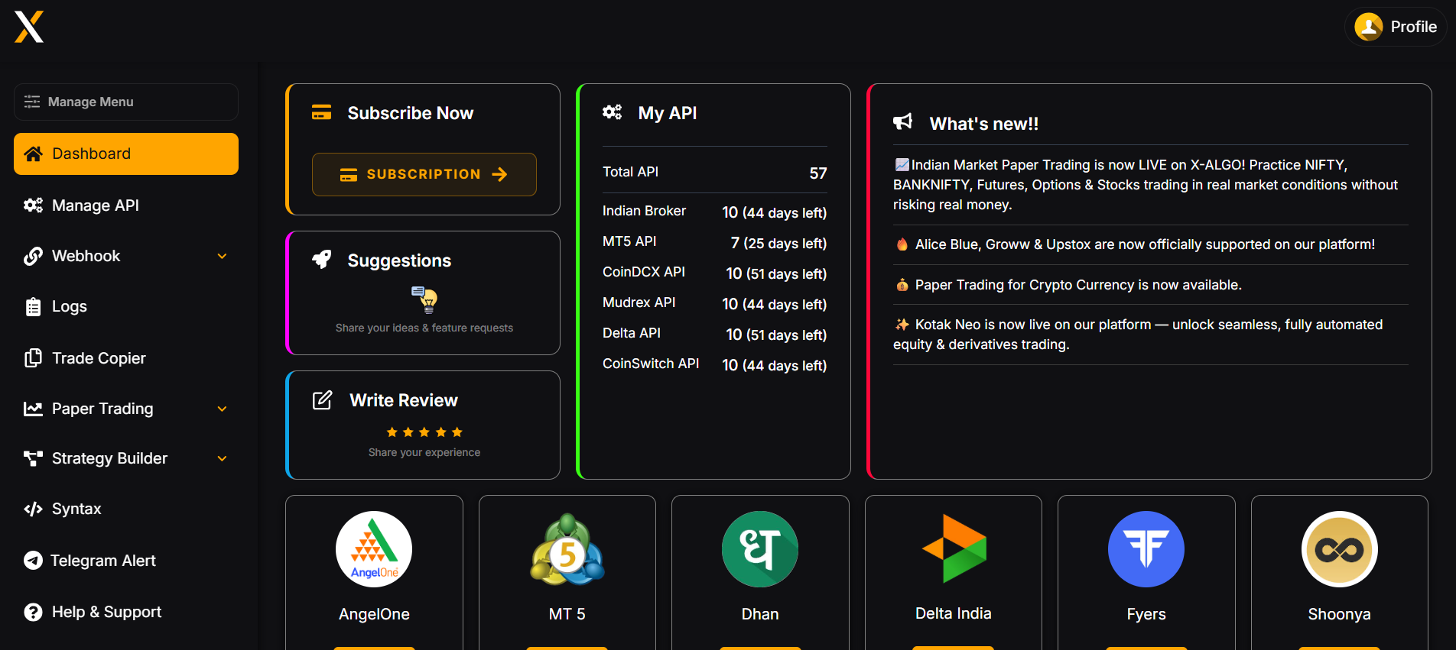The height and width of the screenshot is (650, 1456).
Task: Click the Dashboard home icon
Action: coord(33,154)
